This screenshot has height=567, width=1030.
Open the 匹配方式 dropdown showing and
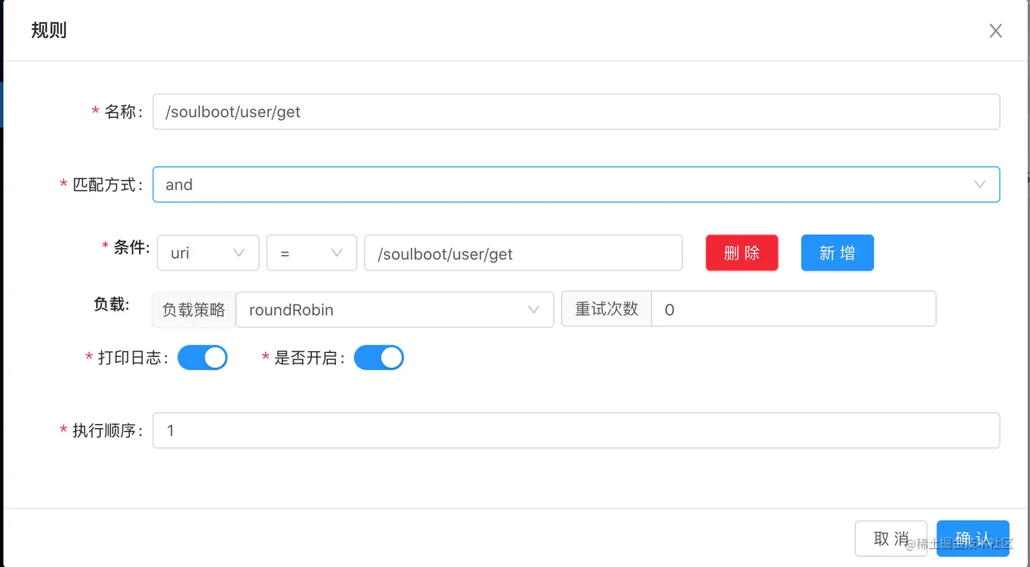(576, 185)
